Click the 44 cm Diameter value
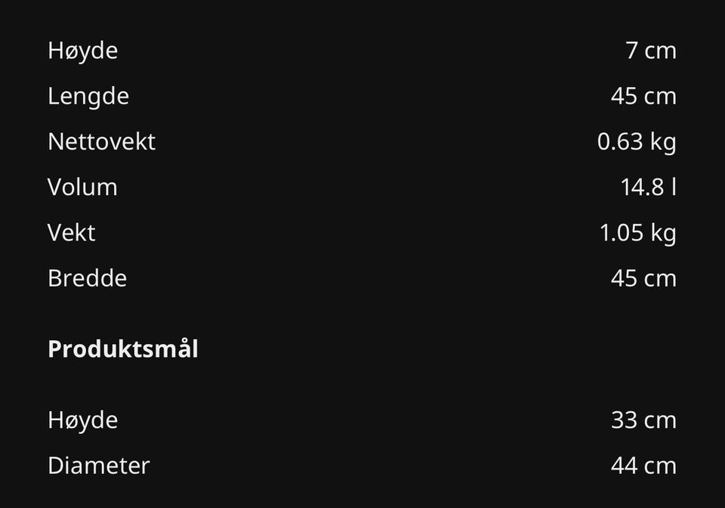Image resolution: width=725 pixels, height=508 pixels. point(643,466)
